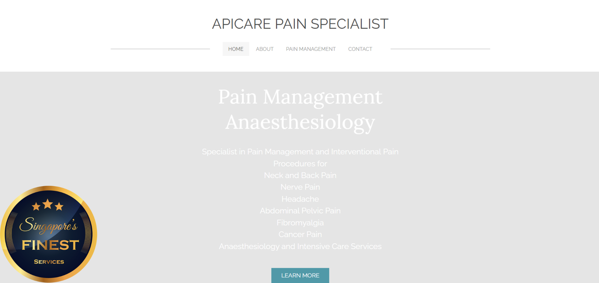
Task: Click the Fibromyalgia list entry
Action: pos(300,223)
